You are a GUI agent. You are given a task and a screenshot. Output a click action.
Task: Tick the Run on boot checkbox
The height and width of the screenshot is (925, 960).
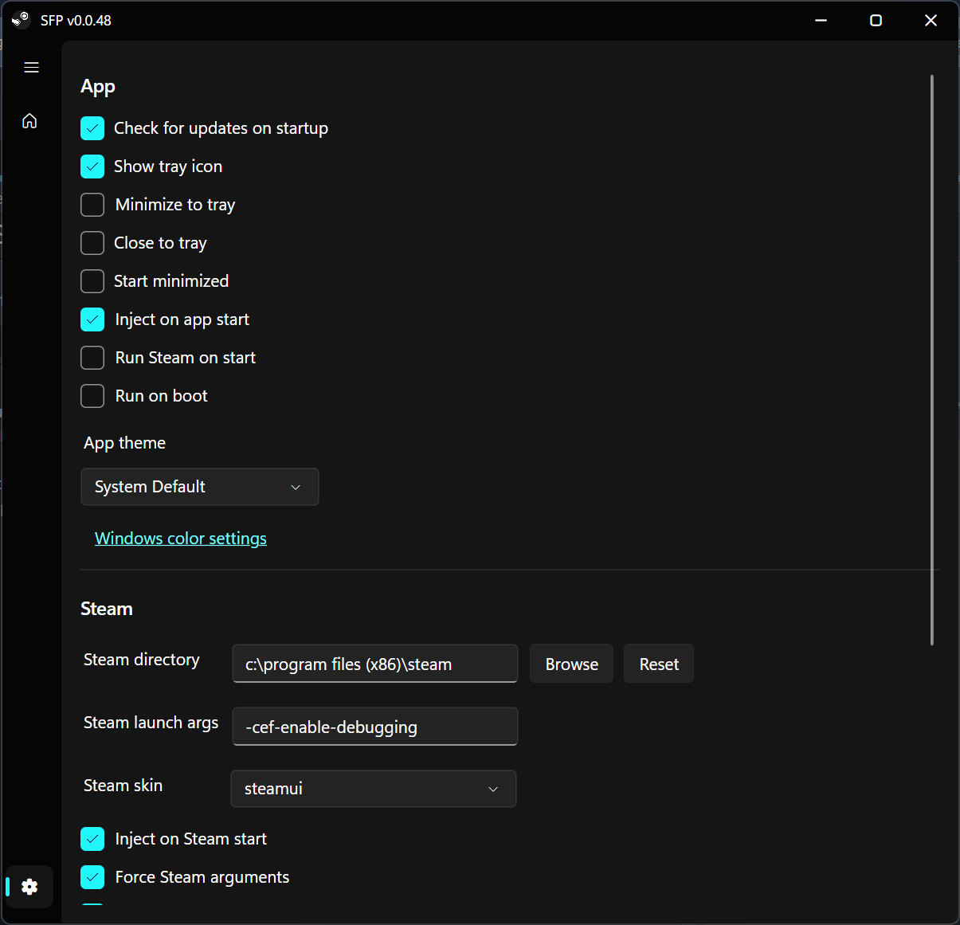pyautogui.click(x=92, y=396)
